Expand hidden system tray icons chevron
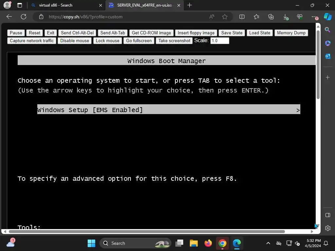 [268, 243]
